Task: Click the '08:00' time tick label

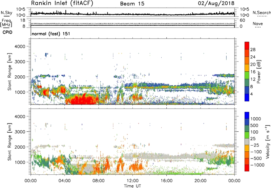Action: click(99, 181)
